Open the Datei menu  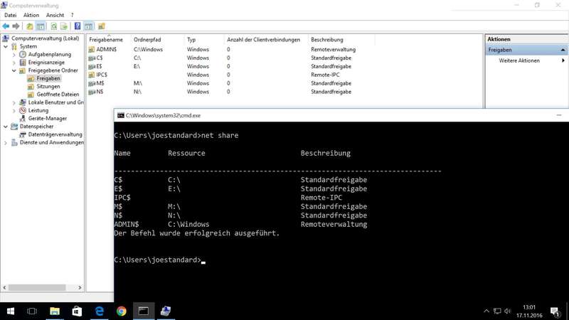[10, 15]
